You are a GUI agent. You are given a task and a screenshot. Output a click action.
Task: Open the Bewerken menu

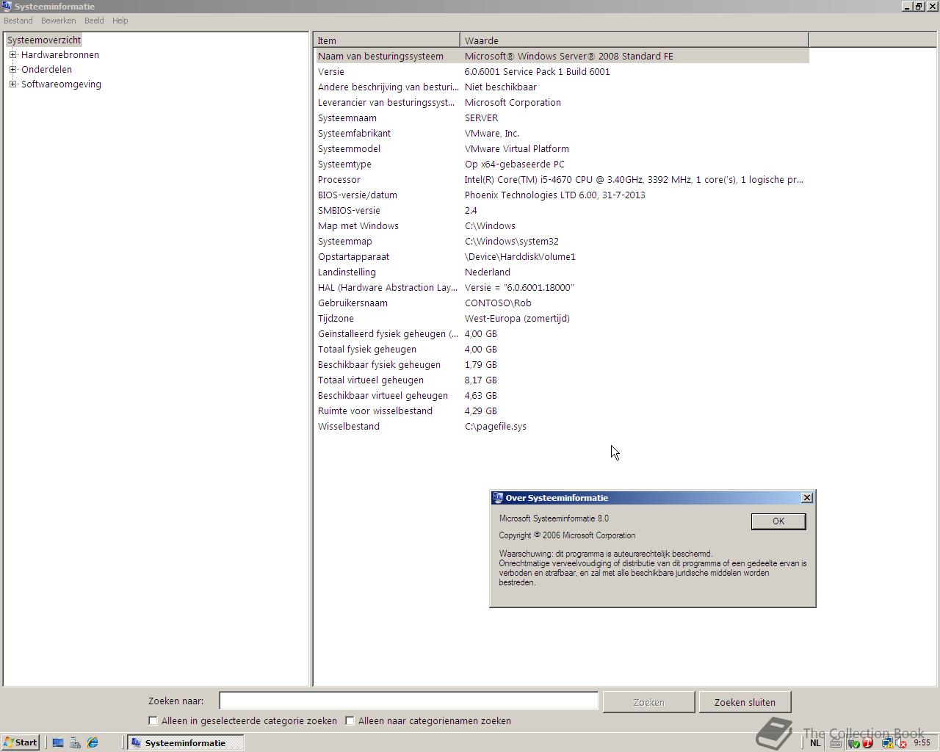click(58, 21)
